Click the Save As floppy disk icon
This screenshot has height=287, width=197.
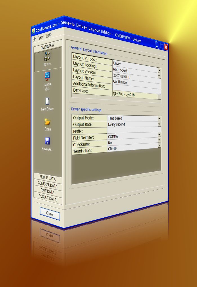tap(47, 141)
